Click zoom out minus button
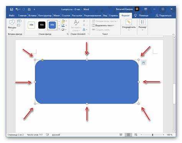 pos(141,135)
